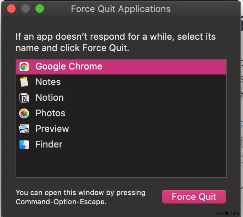Click the green zoom window button

click(39, 9)
